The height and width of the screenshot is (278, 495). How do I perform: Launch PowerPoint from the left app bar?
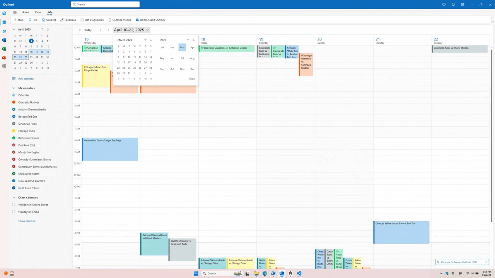click(4, 58)
